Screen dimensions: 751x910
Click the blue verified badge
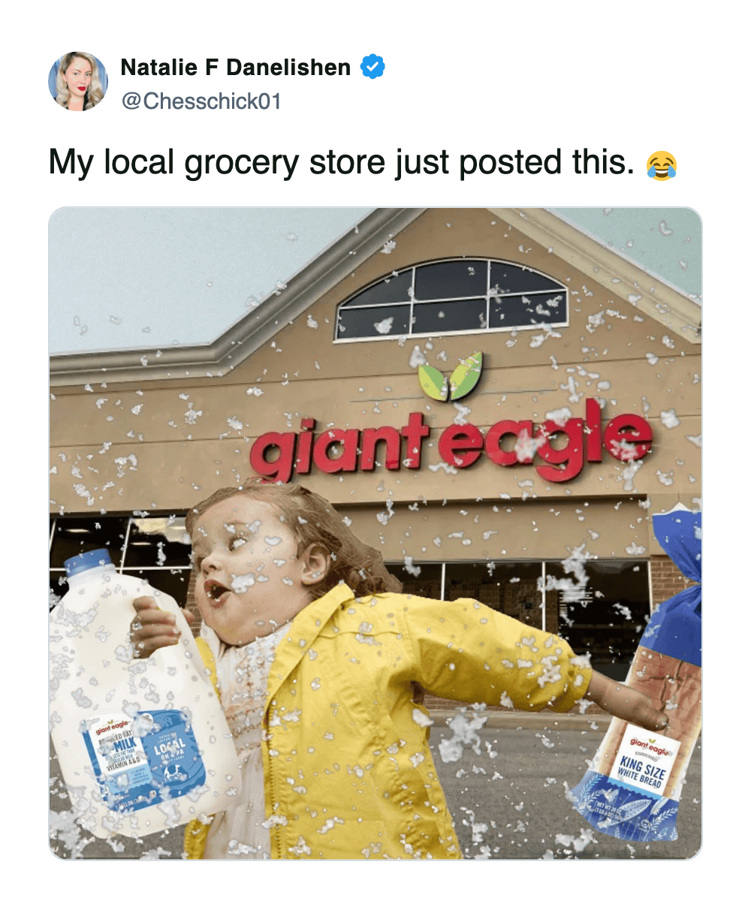click(x=372, y=67)
